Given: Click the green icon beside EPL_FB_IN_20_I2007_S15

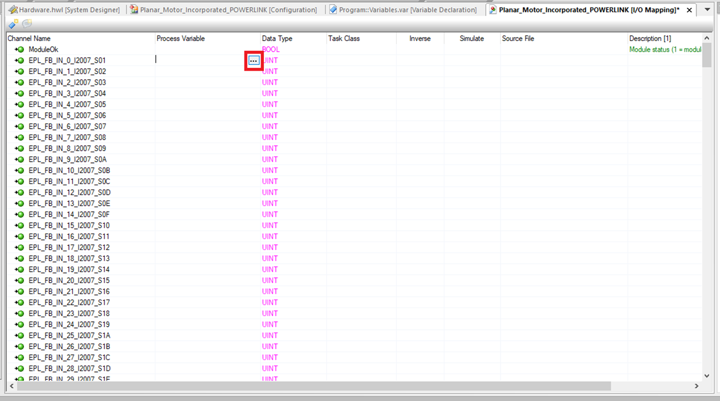Looking at the screenshot, I should (x=20, y=281).
